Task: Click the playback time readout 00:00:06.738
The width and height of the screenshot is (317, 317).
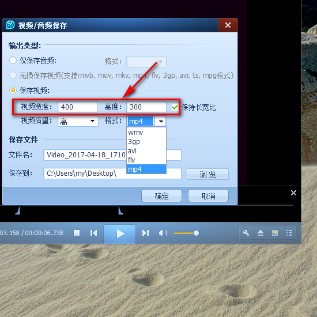Action: point(44,233)
